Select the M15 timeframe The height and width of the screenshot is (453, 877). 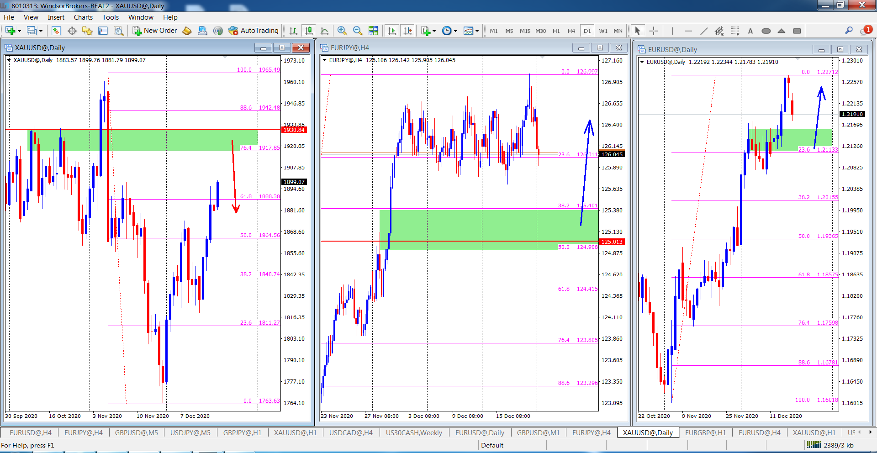tap(525, 31)
